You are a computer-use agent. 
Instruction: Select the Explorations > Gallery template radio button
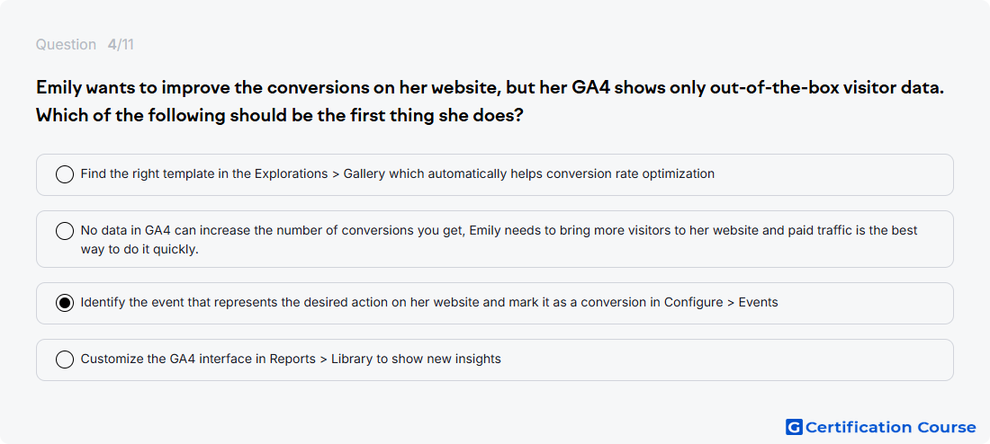tap(65, 174)
